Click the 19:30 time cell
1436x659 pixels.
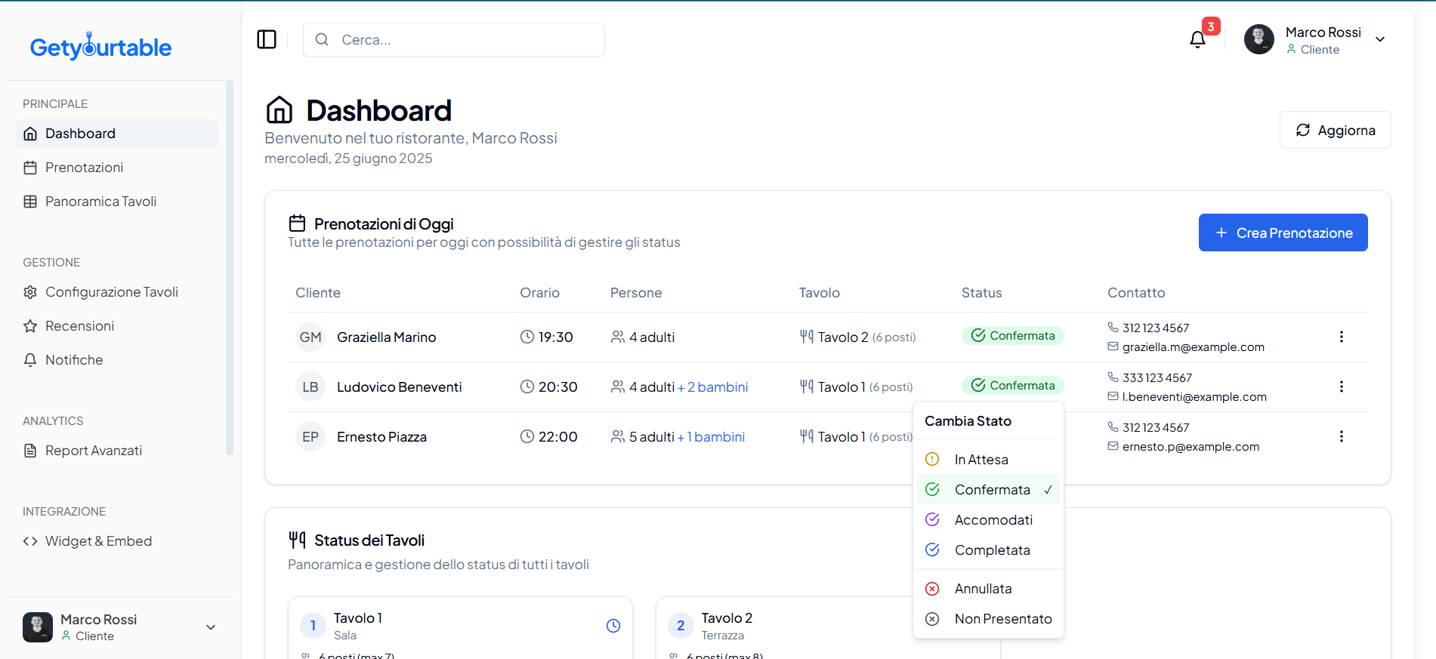[547, 337]
